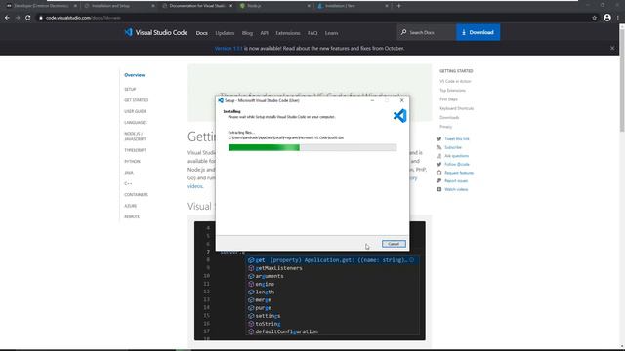Open the VS Code in Action link
The width and height of the screenshot is (625, 351).
(x=455, y=81)
